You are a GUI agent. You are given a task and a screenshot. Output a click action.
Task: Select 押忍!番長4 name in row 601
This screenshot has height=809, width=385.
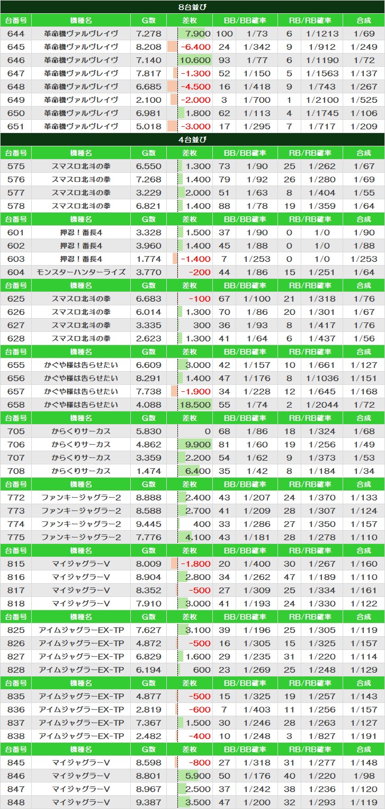tap(81, 232)
